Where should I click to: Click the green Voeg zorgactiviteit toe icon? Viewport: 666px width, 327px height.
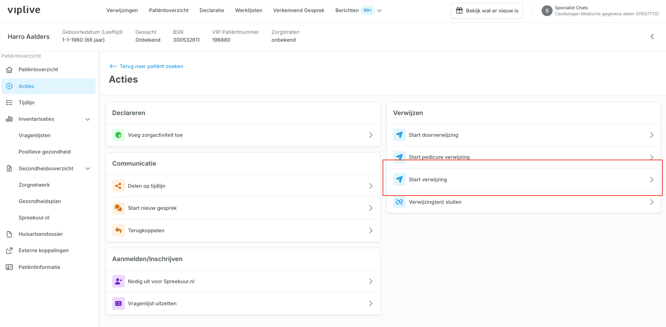coord(118,135)
